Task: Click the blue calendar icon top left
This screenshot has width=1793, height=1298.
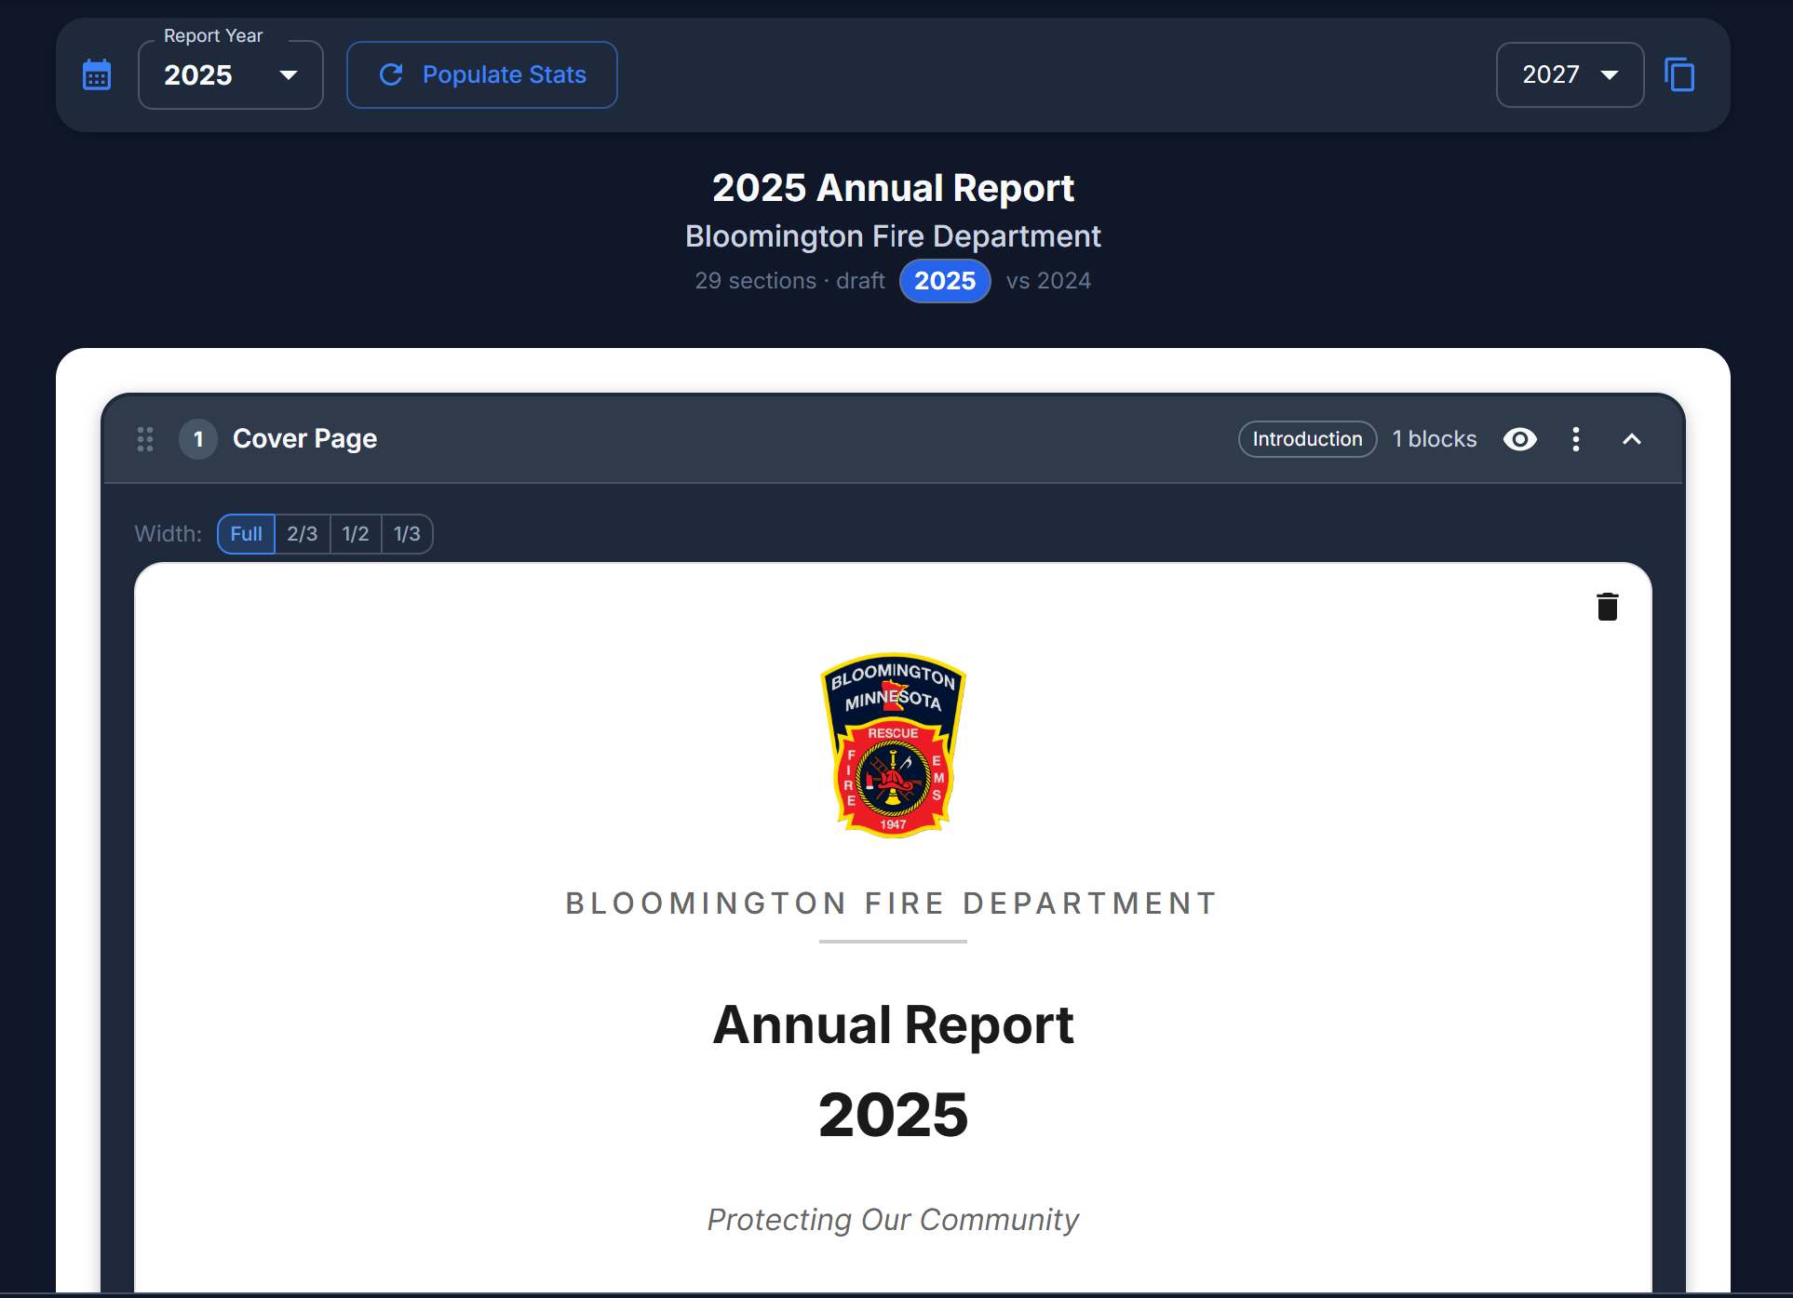Action: pos(97,74)
